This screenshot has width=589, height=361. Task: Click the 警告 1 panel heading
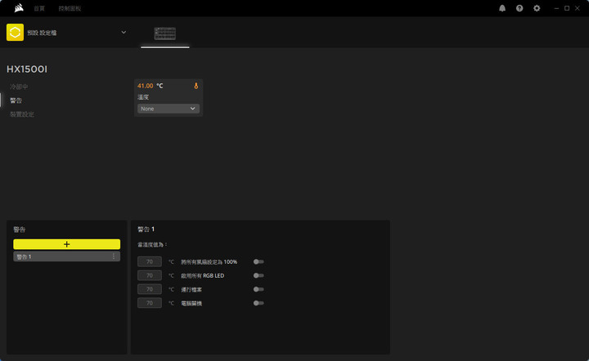[x=146, y=229]
